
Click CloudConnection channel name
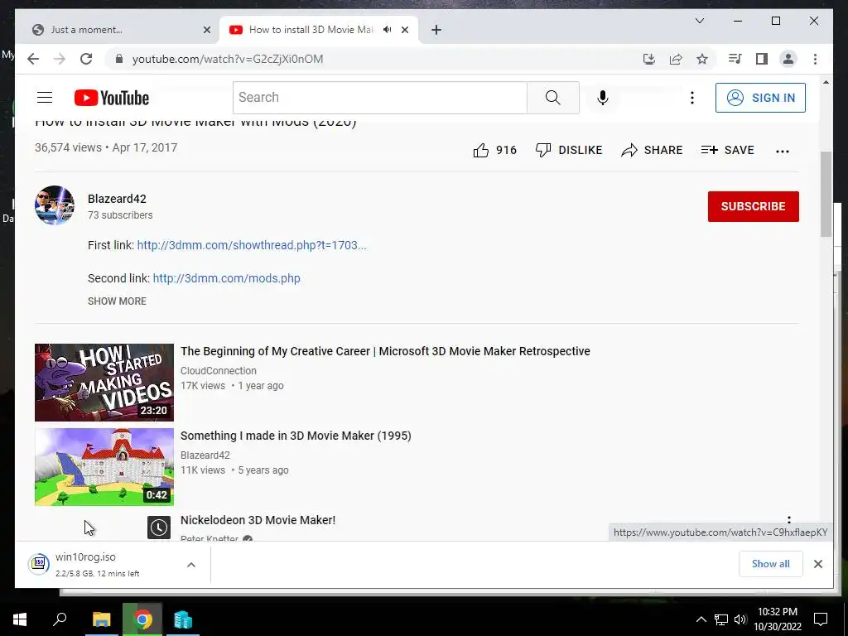218,370
